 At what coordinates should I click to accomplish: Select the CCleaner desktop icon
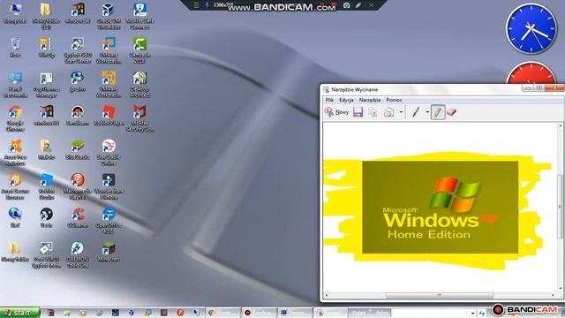pyautogui.click(x=78, y=217)
